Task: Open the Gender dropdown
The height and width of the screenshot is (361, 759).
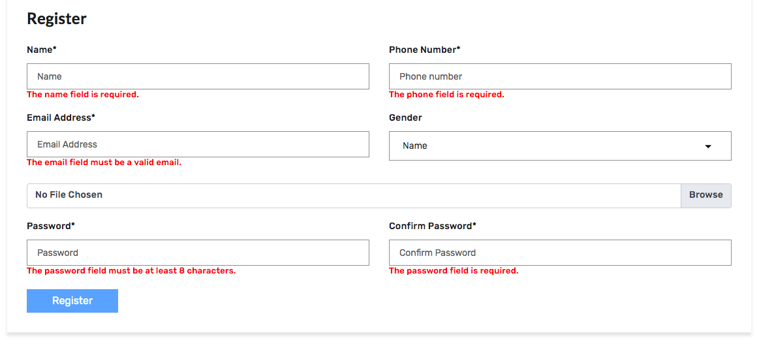Action: [560, 146]
